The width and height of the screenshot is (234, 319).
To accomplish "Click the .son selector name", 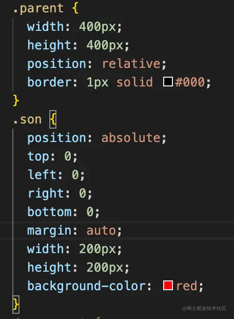I will point(27,119).
